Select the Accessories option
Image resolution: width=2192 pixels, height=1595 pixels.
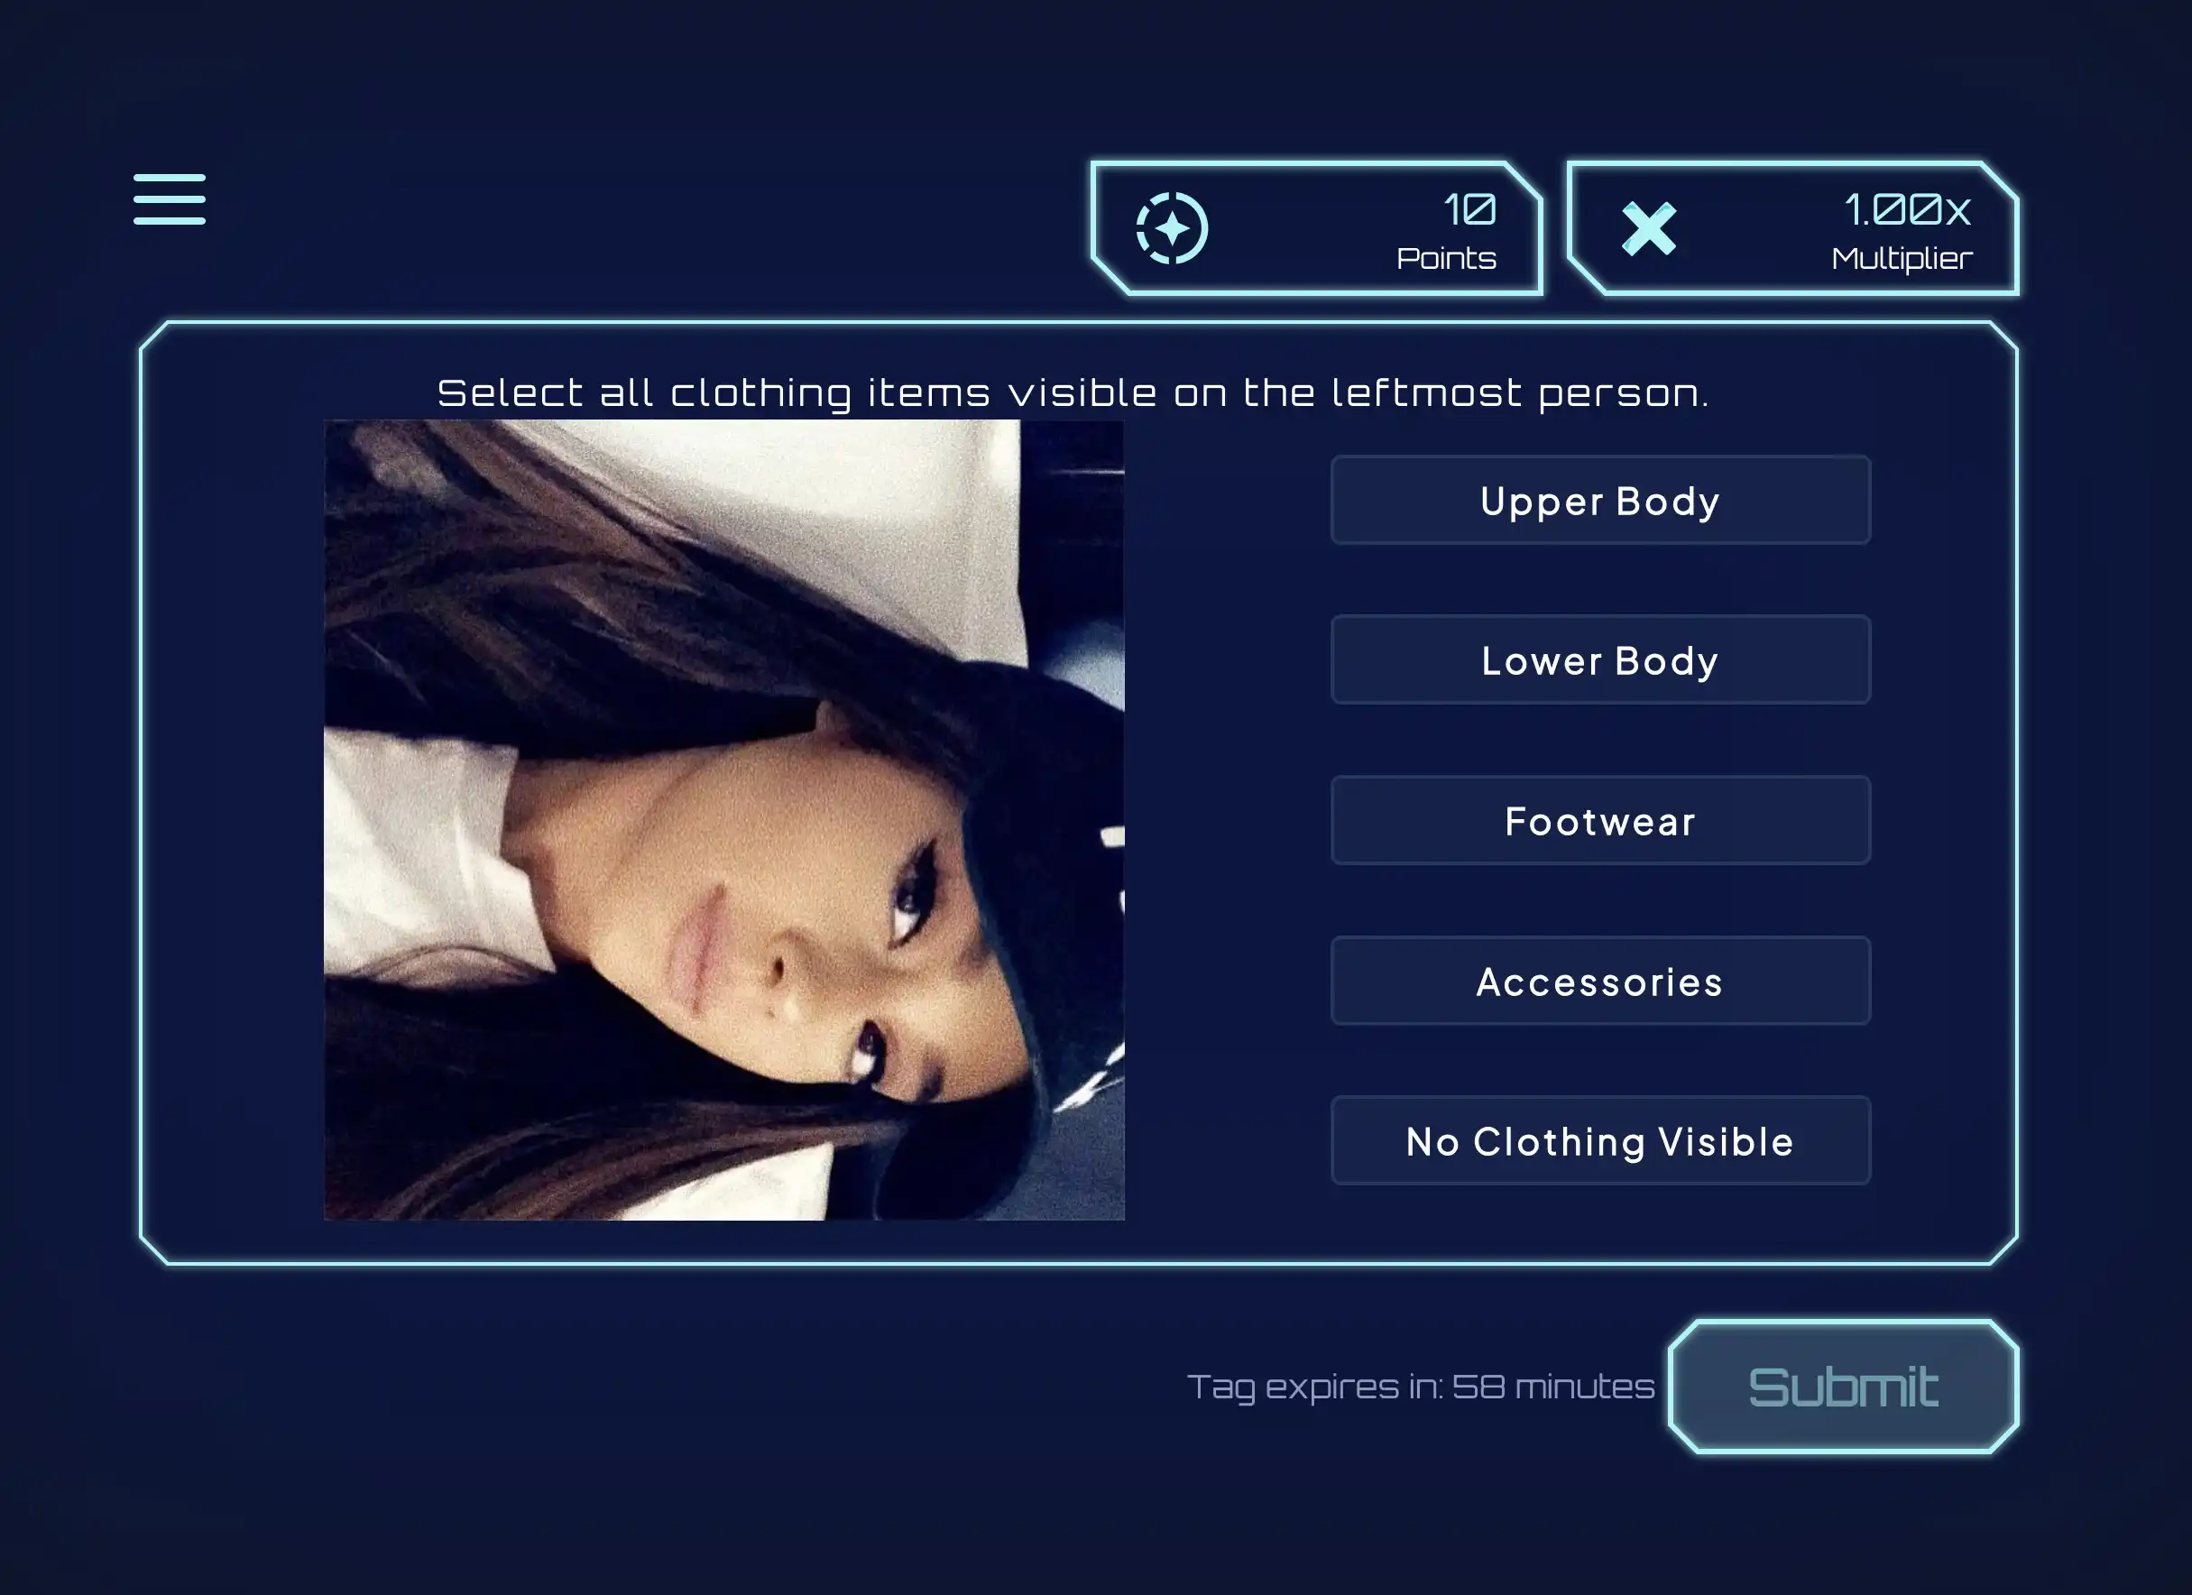click(1599, 982)
